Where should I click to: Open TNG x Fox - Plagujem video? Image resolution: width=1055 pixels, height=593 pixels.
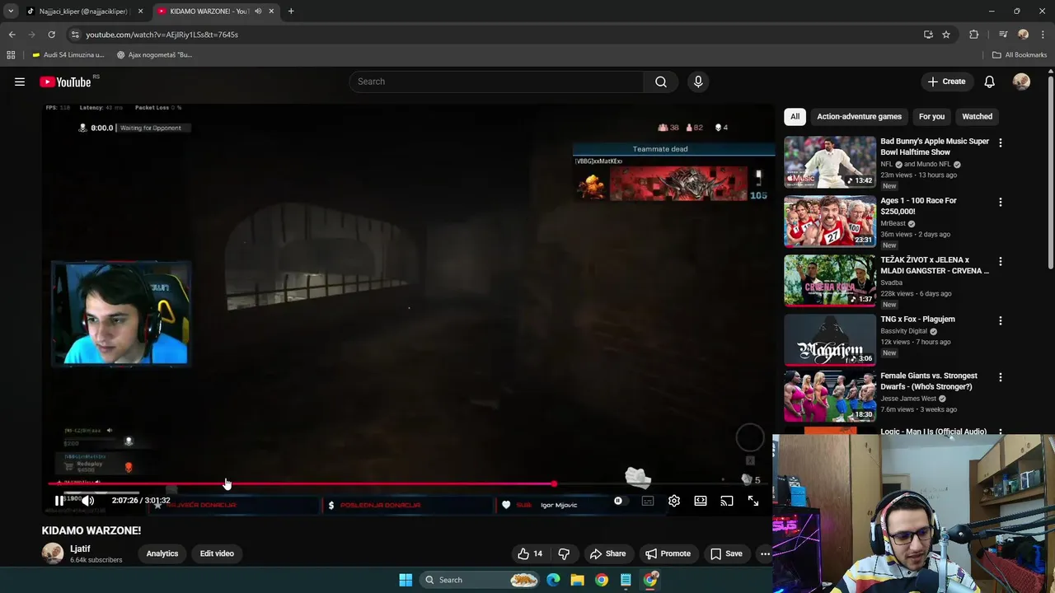tap(917, 319)
